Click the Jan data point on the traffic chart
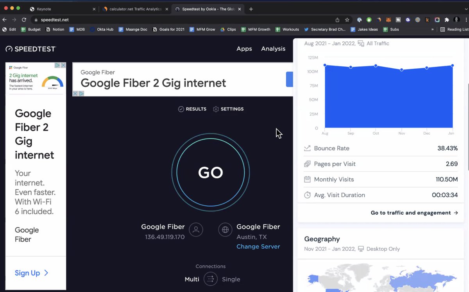 453,65
